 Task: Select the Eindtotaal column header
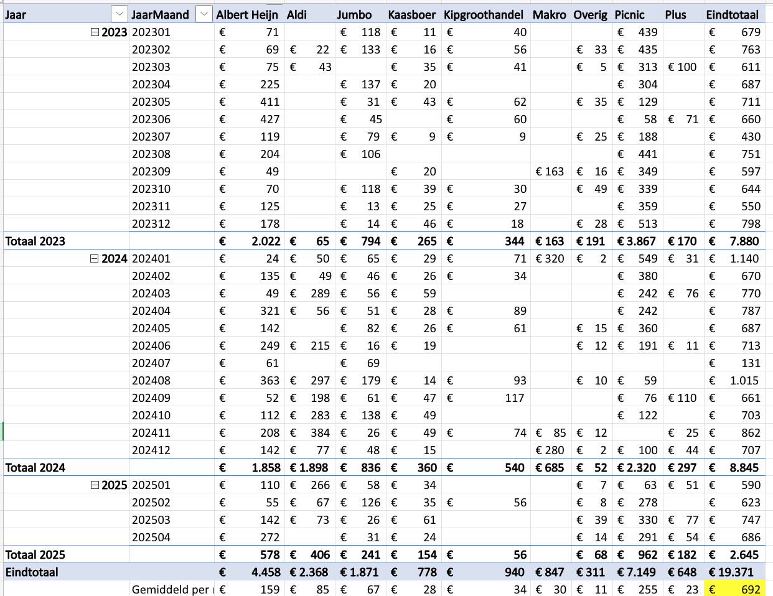[x=733, y=14]
